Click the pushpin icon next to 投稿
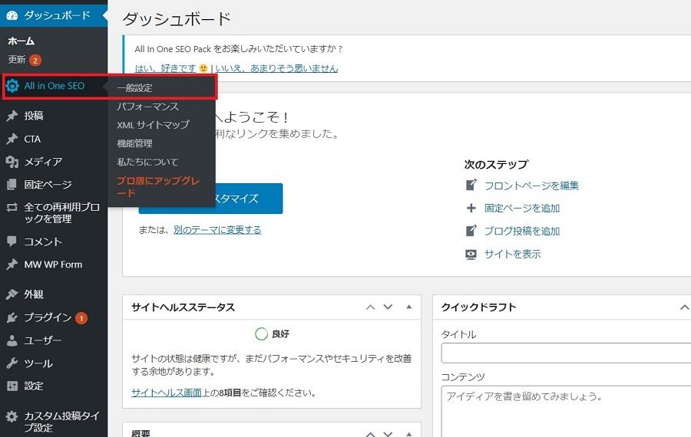Screen dimensions: 691x437 click(12, 117)
